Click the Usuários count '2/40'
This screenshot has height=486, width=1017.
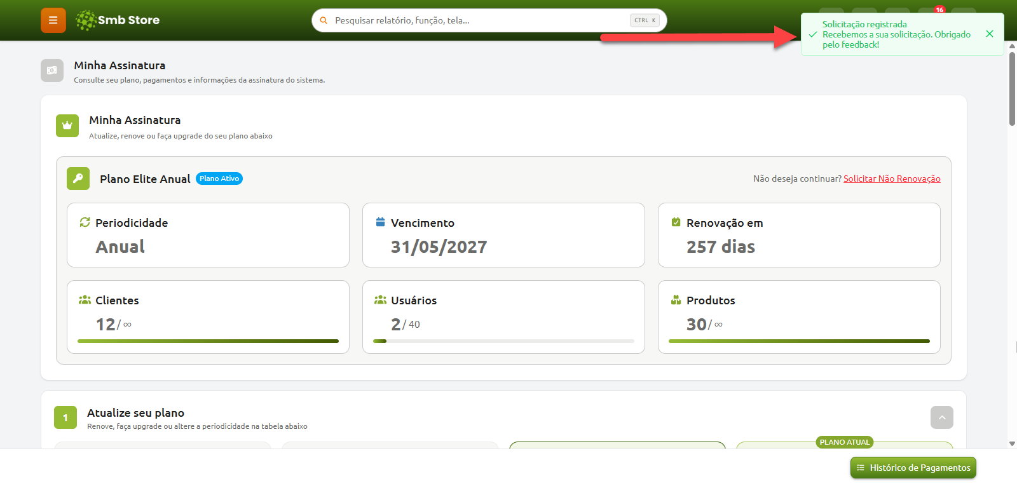(406, 324)
